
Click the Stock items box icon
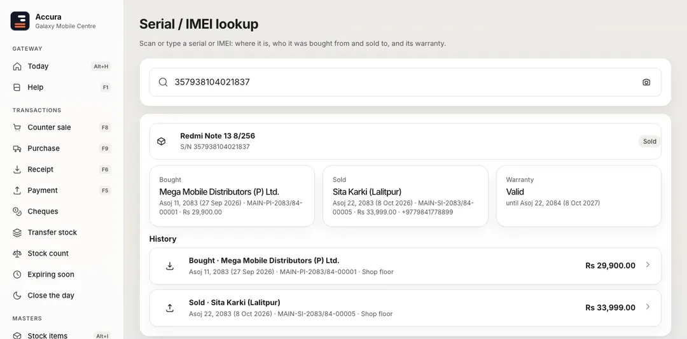point(17,335)
